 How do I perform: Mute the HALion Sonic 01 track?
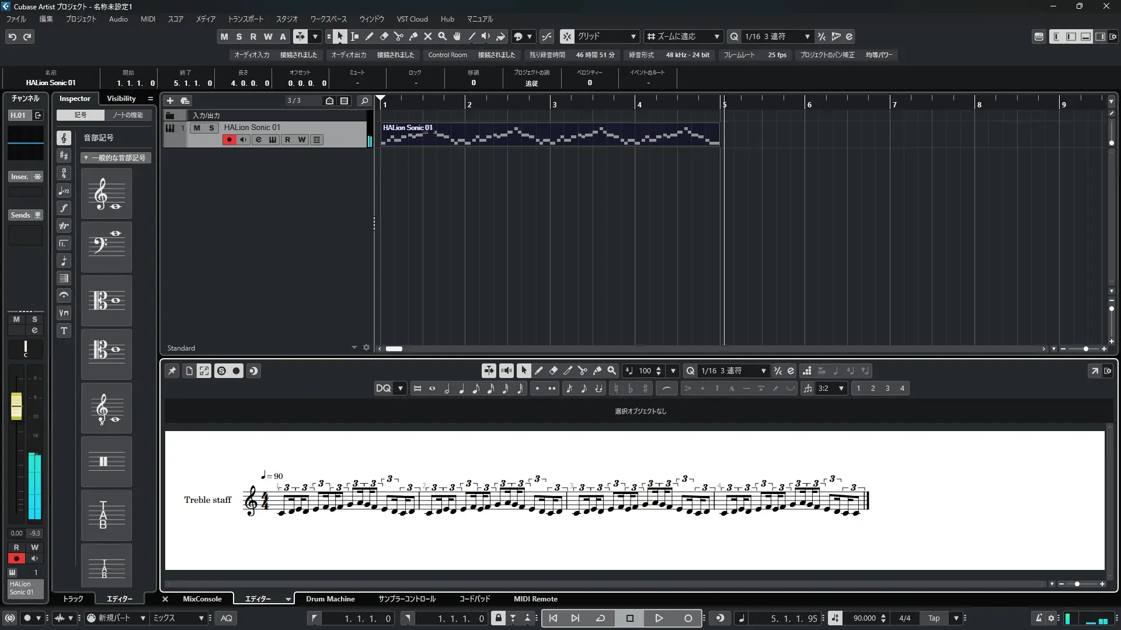pos(197,128)
